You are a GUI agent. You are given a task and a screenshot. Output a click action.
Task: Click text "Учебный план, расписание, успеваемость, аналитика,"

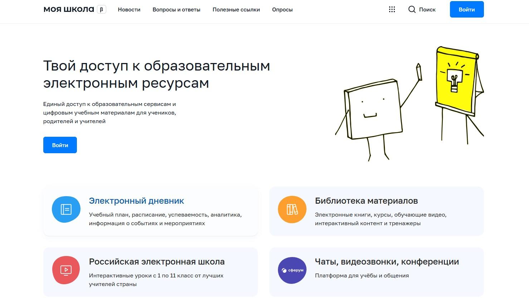[165, 215]
